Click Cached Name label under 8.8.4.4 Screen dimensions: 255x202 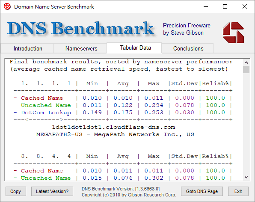(42, 171)
